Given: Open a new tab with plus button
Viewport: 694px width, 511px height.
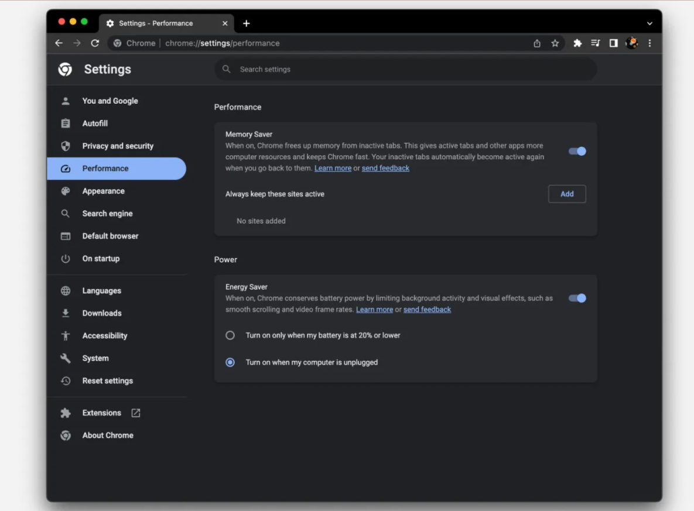Looking at the screenshot, I should pyautogui.click(x=247, y=23).
